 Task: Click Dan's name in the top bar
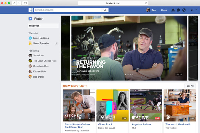pos(154,10)
